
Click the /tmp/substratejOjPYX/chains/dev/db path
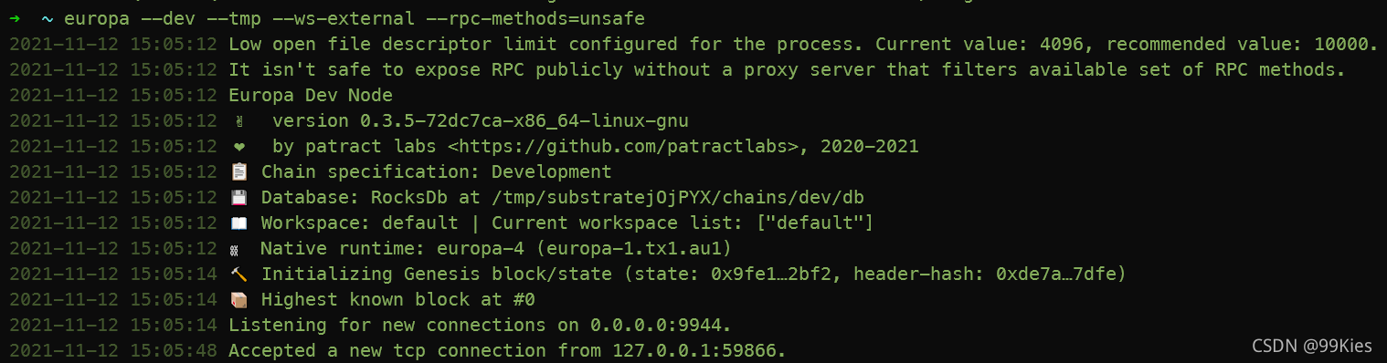(x=677, y=197)
